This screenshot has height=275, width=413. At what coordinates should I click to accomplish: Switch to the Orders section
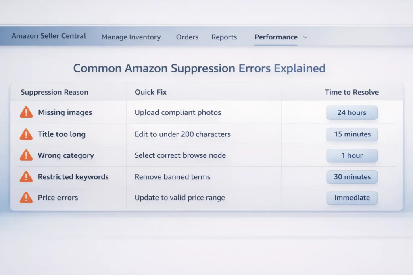187,37
